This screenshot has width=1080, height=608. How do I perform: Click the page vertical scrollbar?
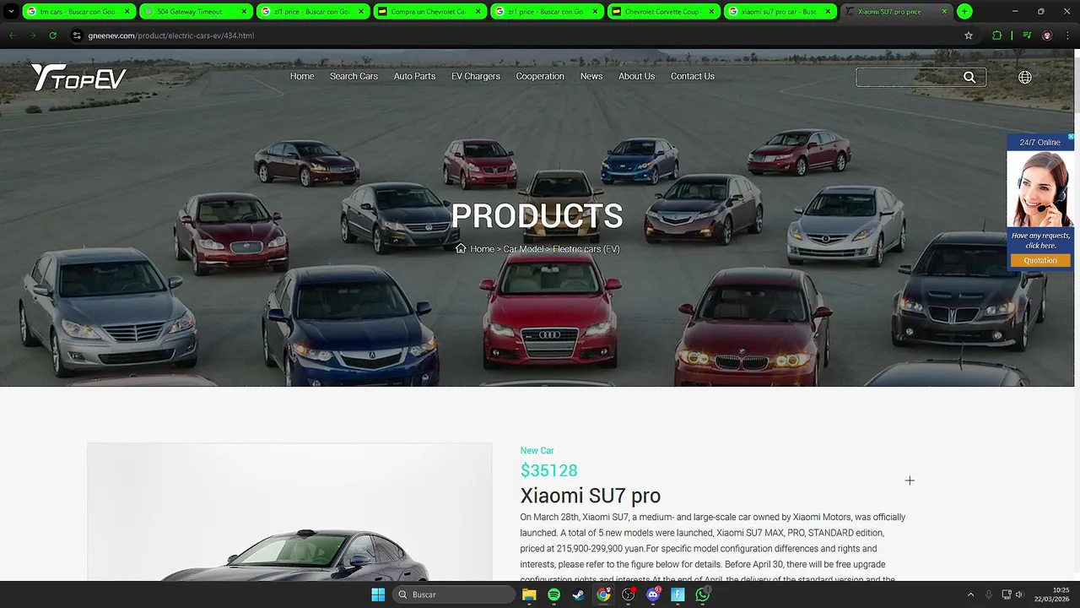click(1076, 315)
